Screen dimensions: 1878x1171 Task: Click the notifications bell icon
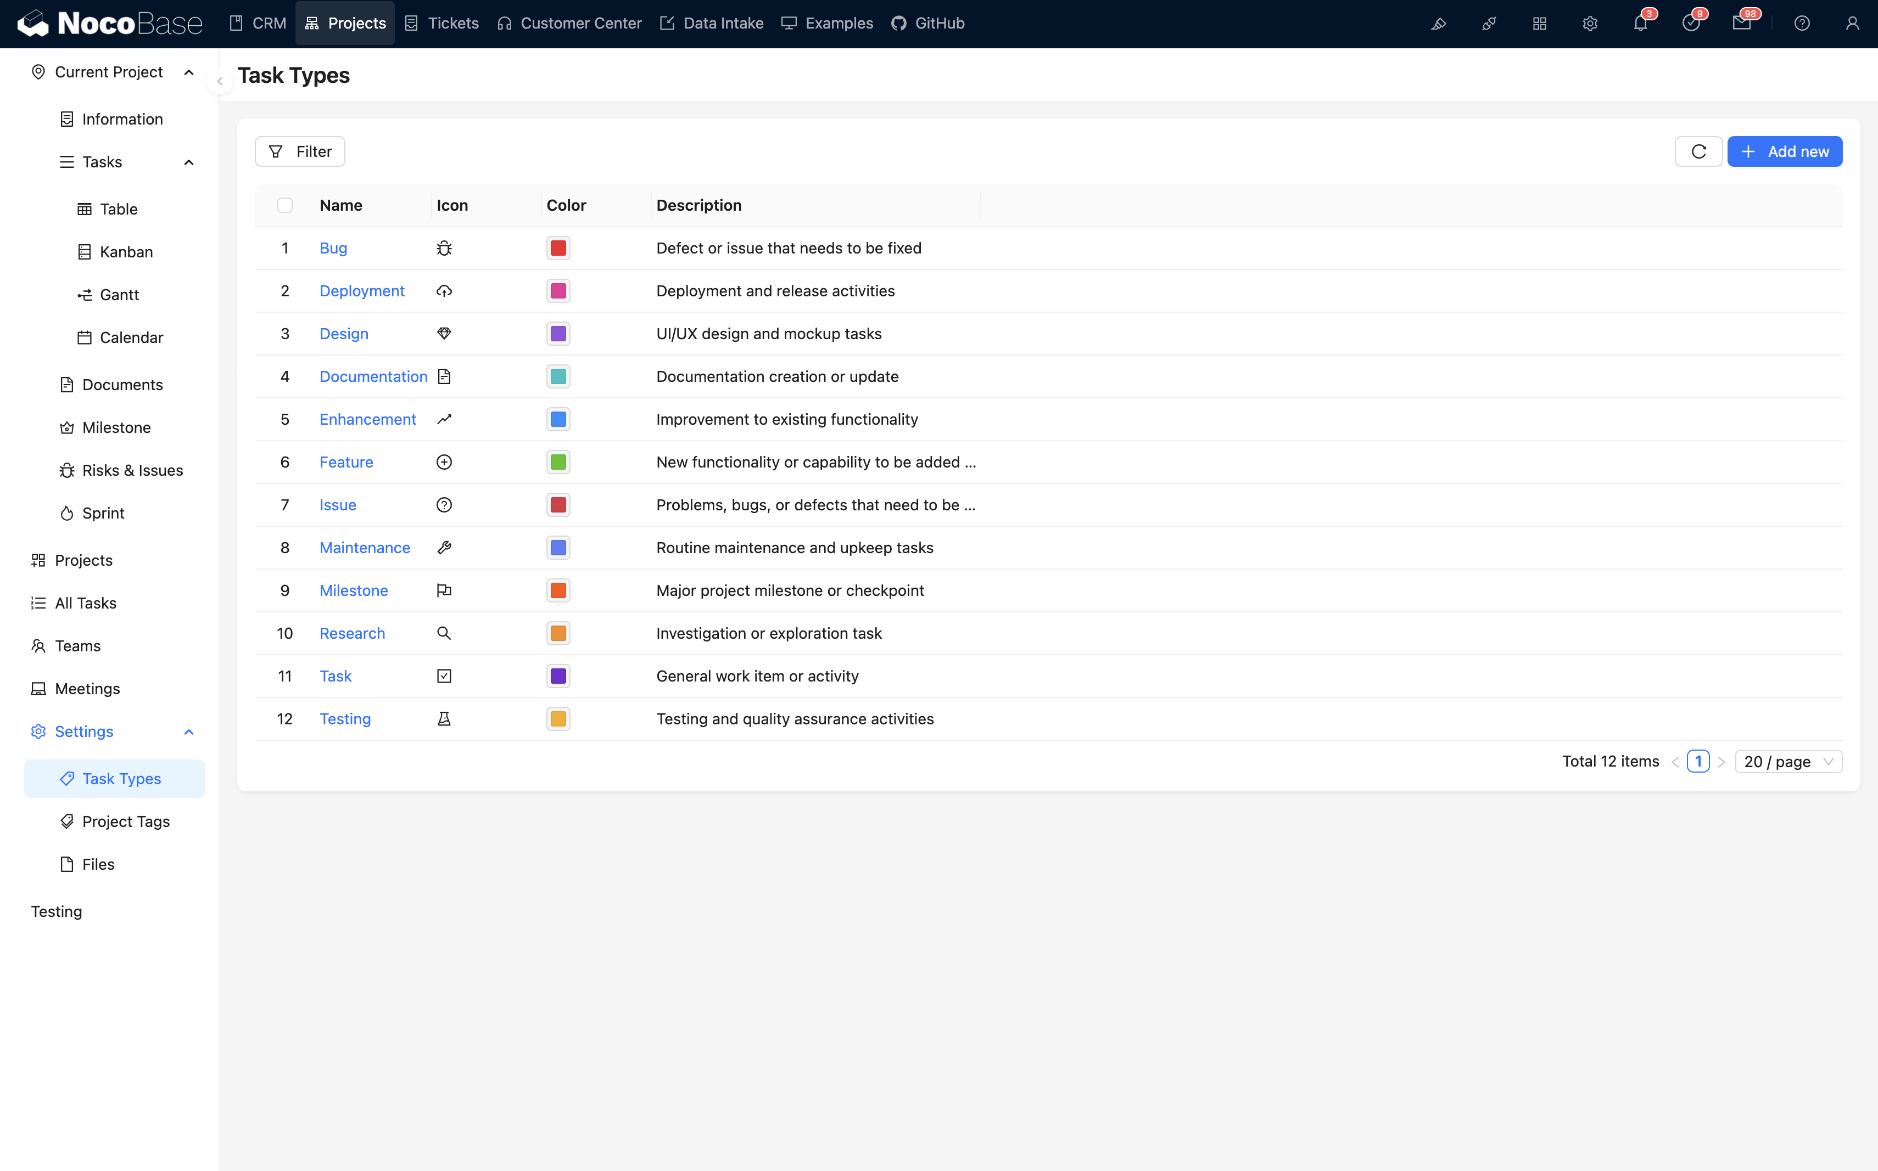(1640, 23)
